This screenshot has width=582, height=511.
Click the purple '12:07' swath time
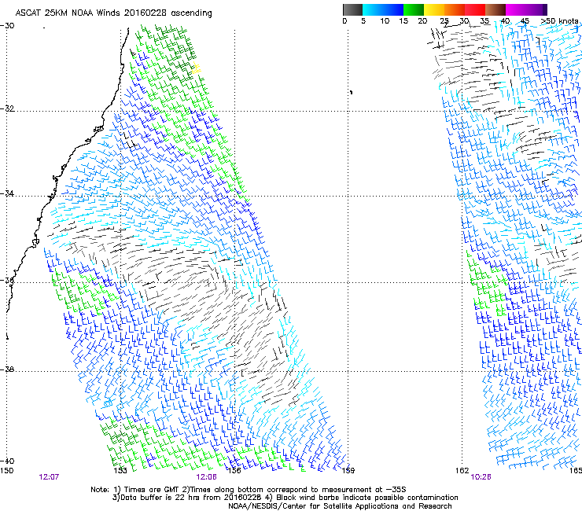(49, 477)
